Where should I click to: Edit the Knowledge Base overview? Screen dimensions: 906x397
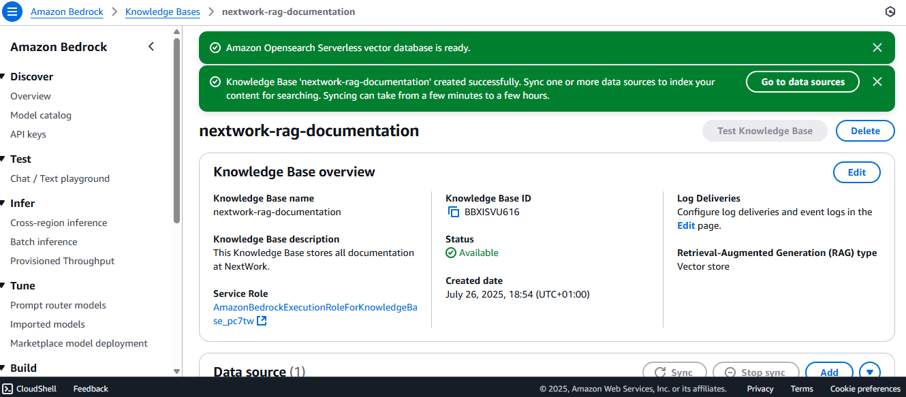[857, 172]
